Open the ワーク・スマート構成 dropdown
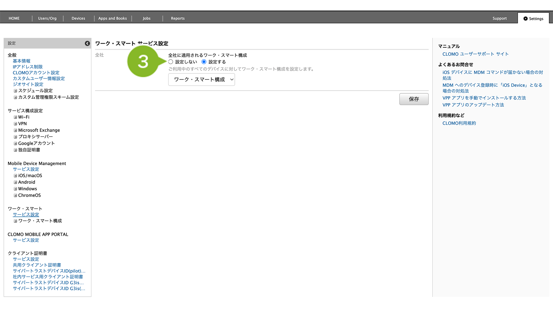The height and width of the screenshot is (311, 553). pos(202,80)
